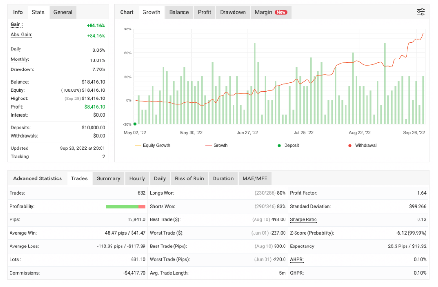Switch to the Stats tab
The image size is (438, 287).
(x=38, y=12)
